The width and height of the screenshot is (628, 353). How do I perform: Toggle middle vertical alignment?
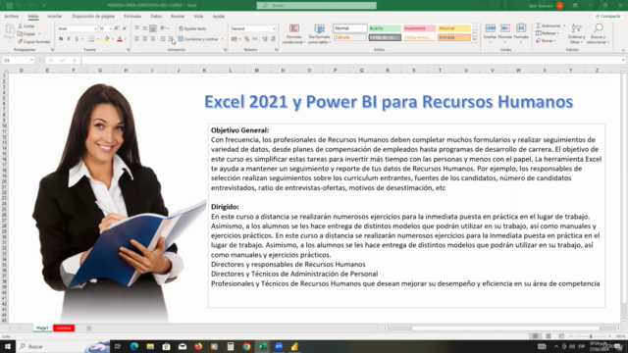144,28
